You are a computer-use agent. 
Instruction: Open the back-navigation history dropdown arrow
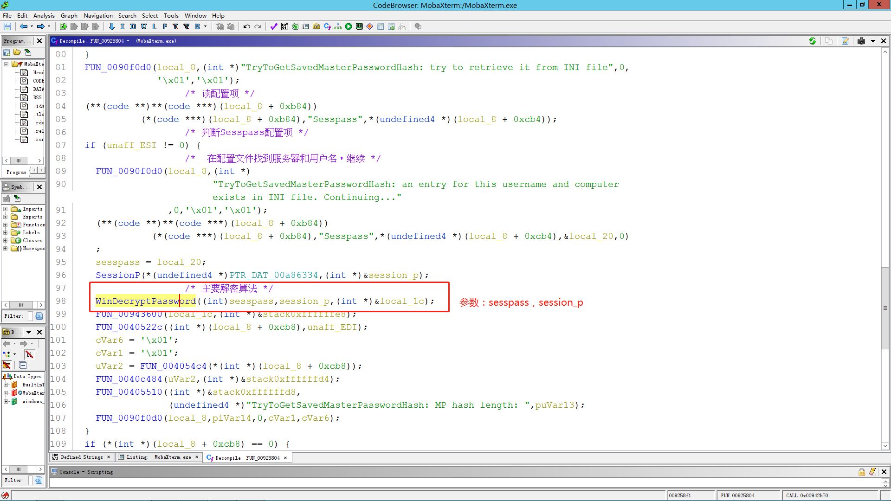coord(32,26)
